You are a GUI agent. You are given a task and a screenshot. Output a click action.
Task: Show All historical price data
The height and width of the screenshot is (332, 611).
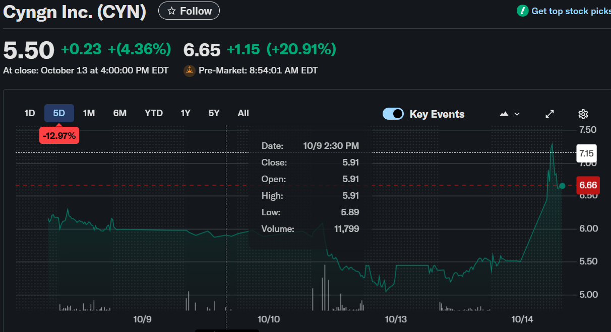coord(243,113)
